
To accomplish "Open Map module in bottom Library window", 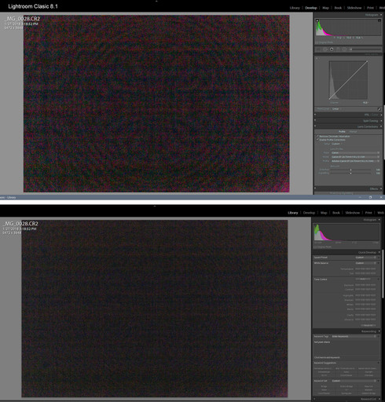I will coord(324,213).
